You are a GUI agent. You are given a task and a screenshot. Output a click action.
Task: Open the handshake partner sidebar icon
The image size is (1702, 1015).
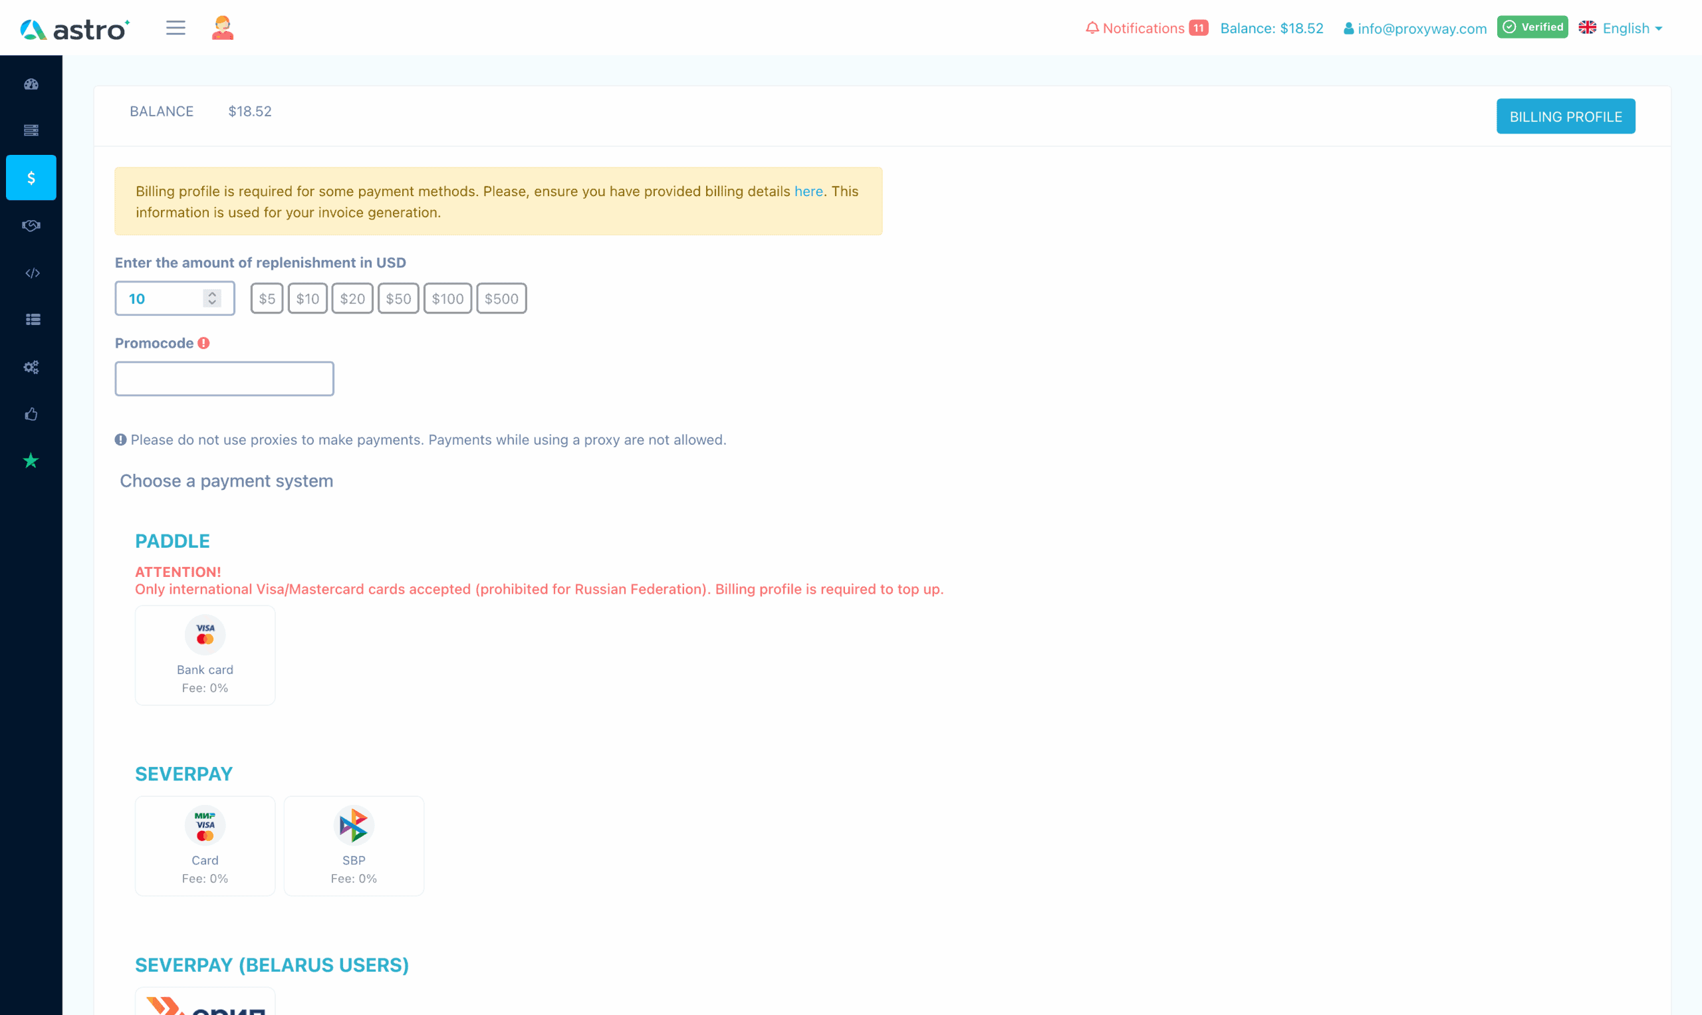coord(31,225)
